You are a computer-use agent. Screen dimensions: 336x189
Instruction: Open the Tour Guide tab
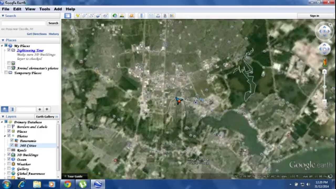pos(75,176)
